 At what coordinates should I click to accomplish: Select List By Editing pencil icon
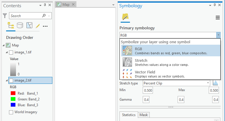[x=37, y=26]
